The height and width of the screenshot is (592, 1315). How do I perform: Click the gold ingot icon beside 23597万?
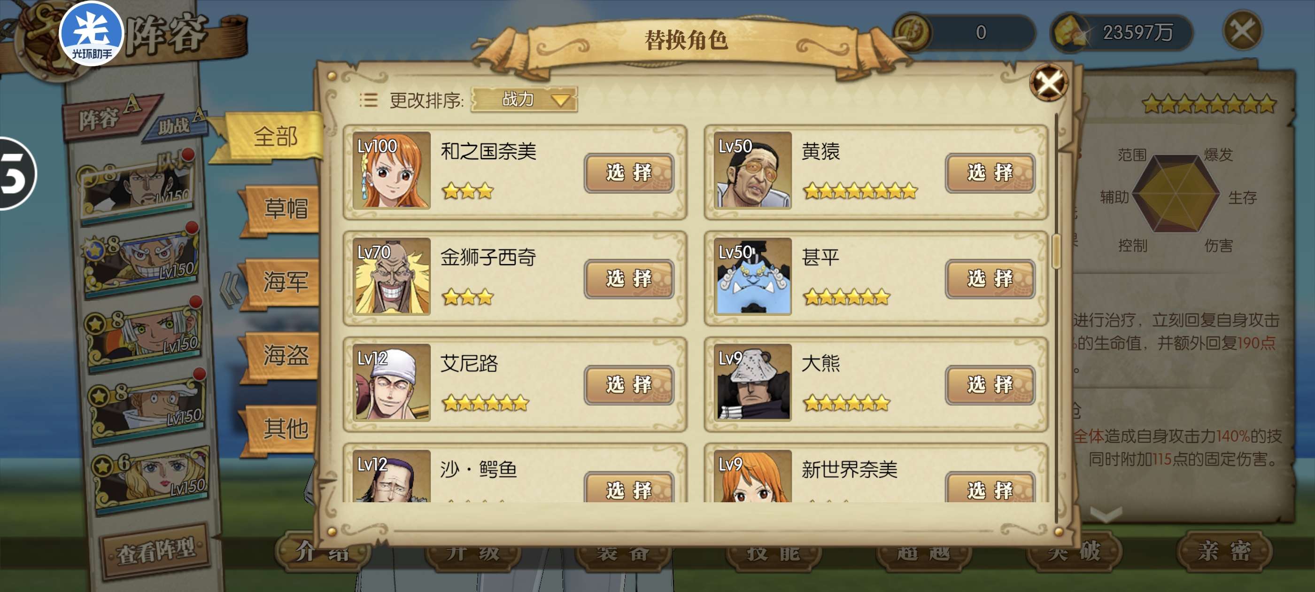1070,32
